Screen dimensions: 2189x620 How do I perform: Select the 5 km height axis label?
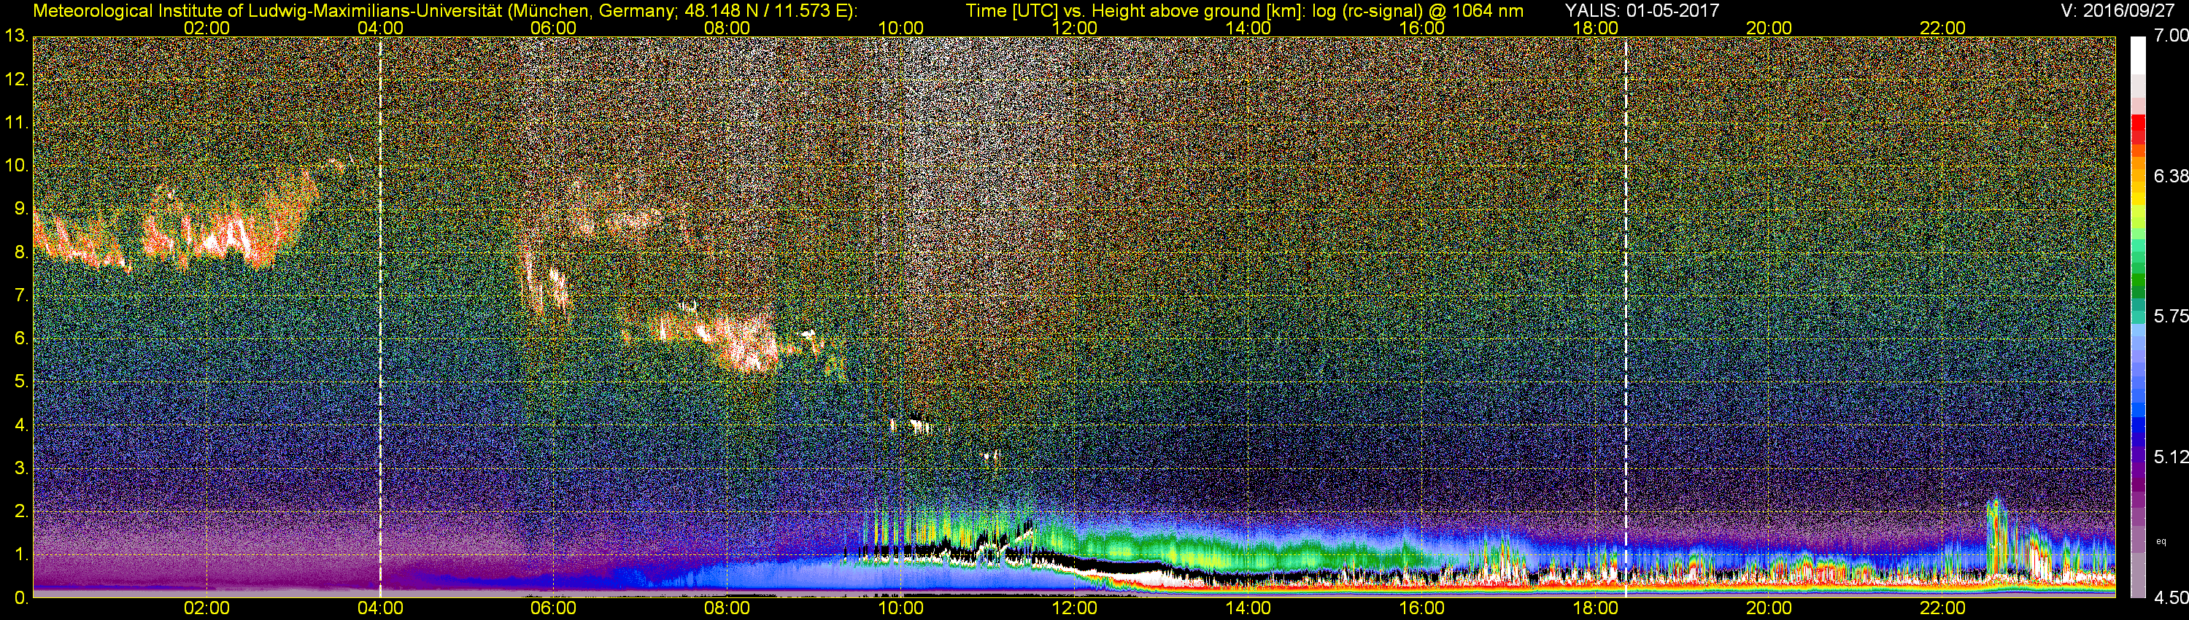[20, 382]
